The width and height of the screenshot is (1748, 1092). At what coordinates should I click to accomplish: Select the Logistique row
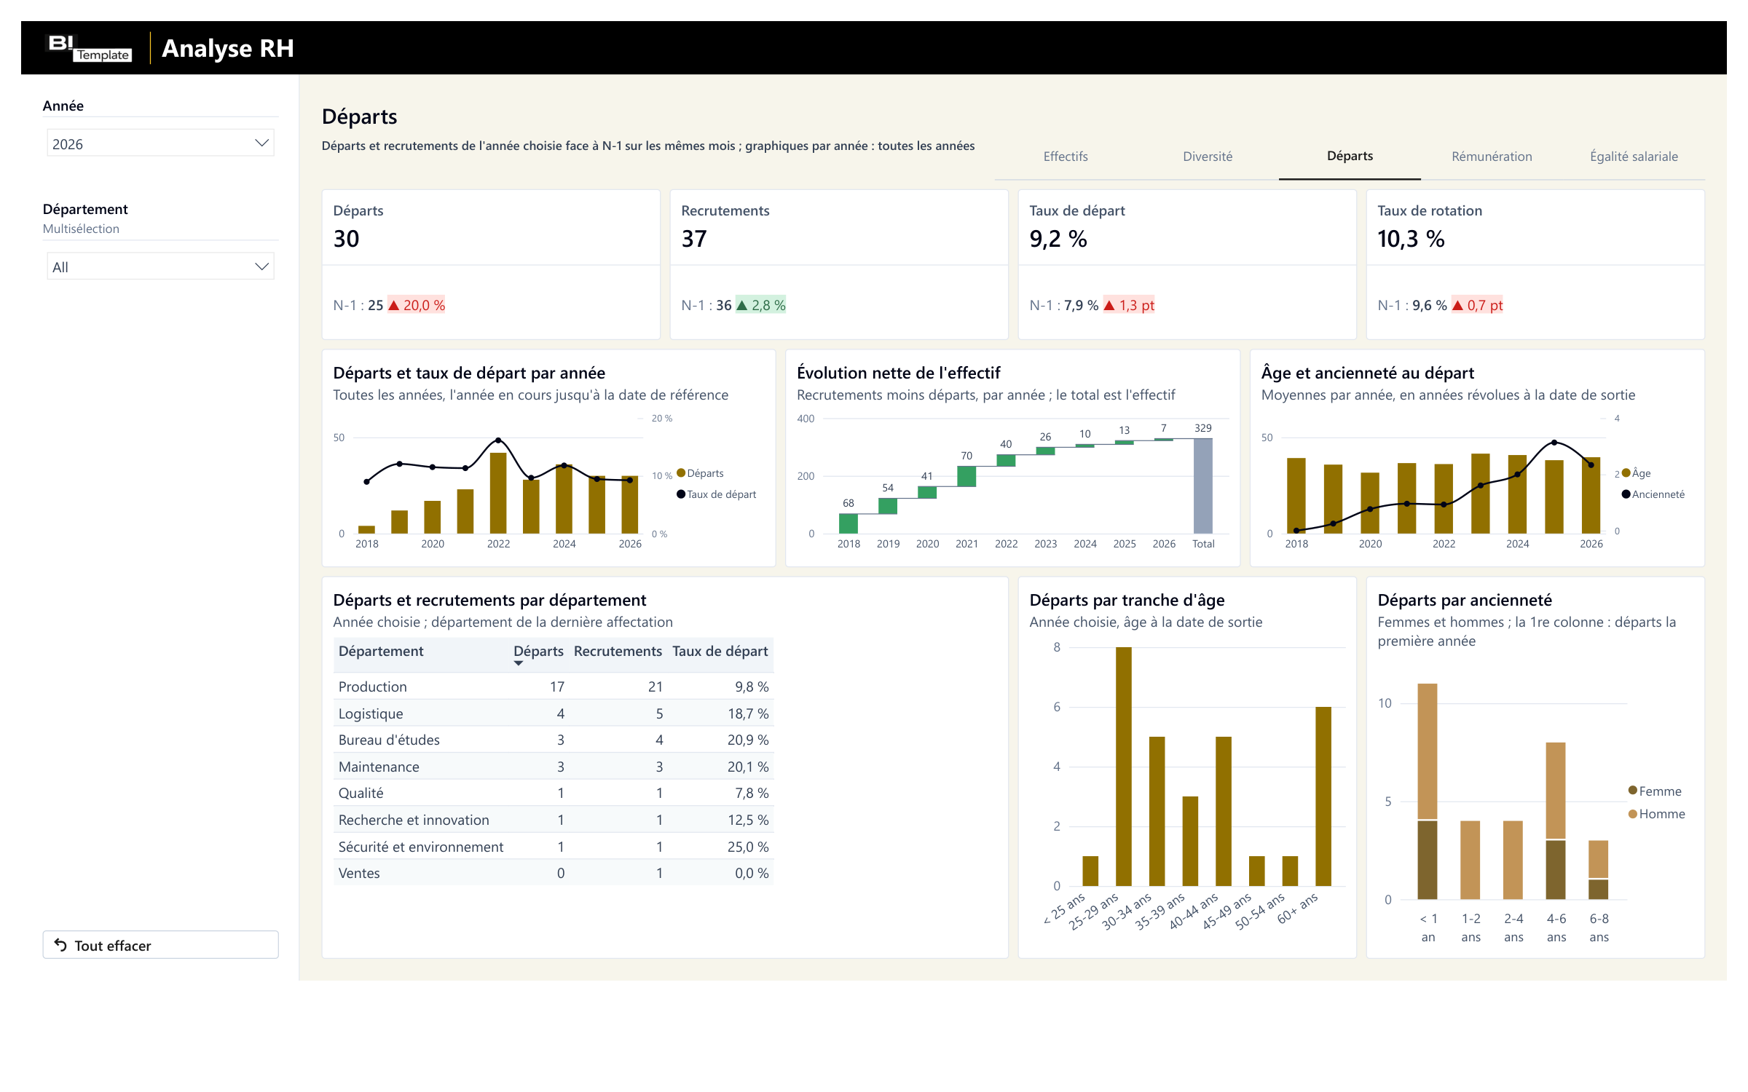554,713
